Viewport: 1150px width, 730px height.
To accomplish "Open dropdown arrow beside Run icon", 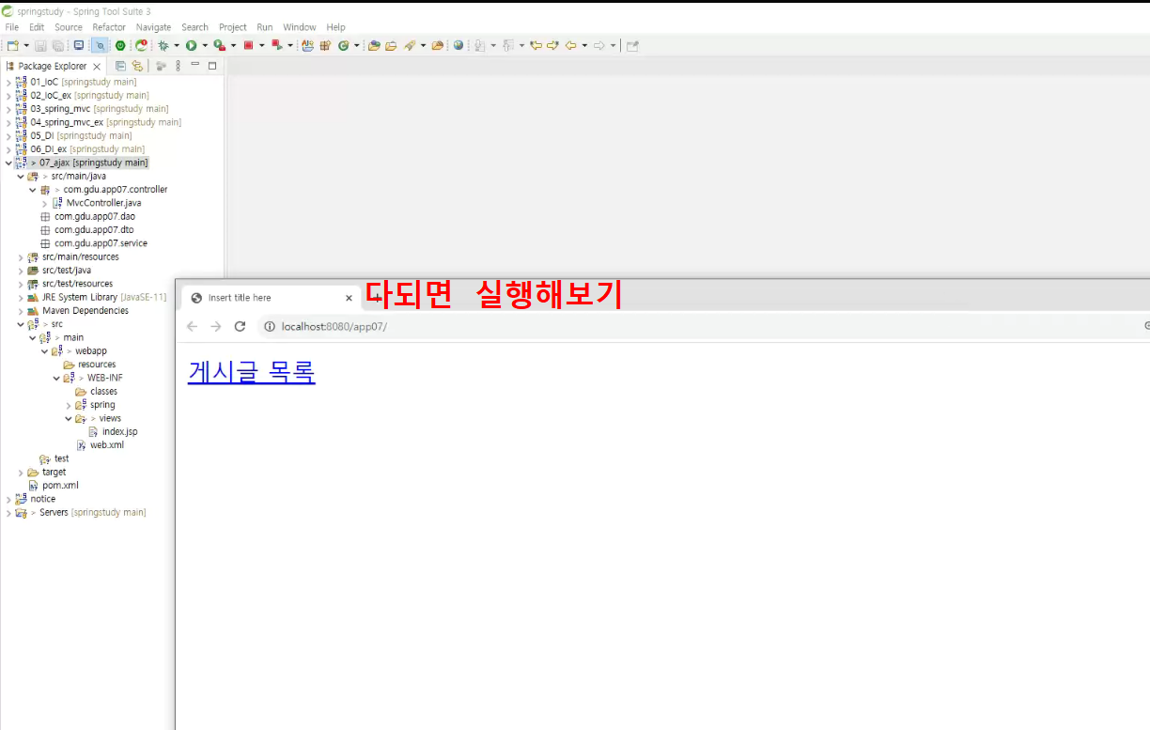I will tap(204, 45).
